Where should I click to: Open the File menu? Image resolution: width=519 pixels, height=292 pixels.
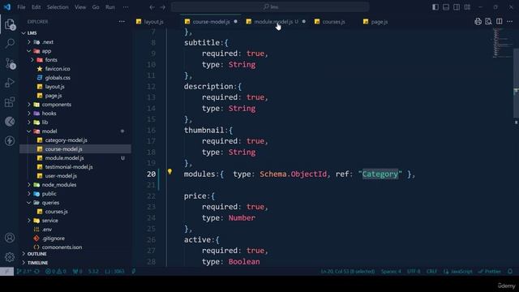[21, 7]
